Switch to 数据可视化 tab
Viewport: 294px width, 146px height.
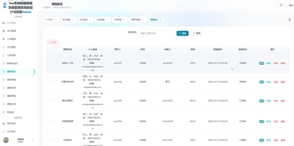pos(136,20)
